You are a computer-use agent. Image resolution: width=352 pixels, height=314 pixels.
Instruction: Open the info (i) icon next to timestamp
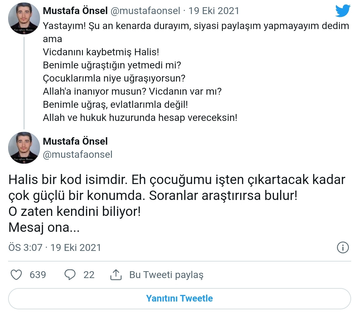(x=343, y=247)
